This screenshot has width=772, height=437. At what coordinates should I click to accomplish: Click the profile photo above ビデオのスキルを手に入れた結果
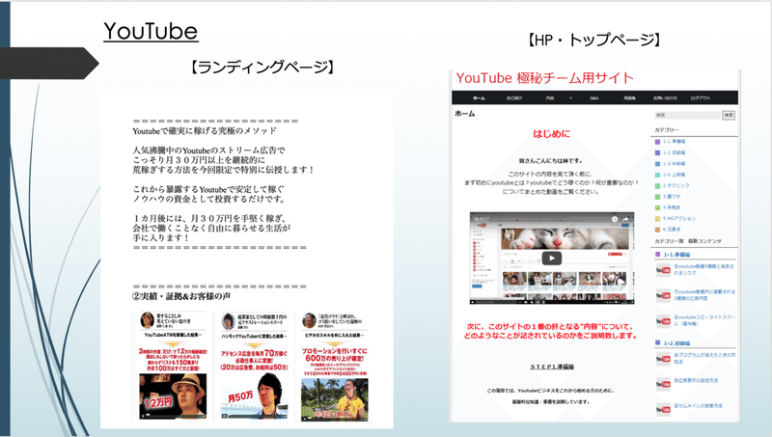[309, 320]
